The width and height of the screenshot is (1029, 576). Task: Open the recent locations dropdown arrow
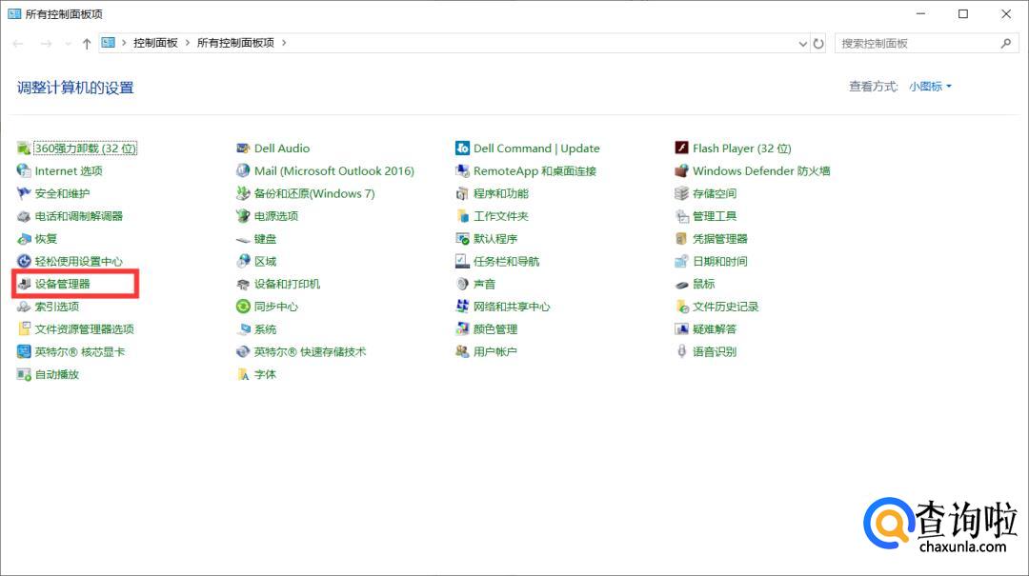click(x=68, y=43)
